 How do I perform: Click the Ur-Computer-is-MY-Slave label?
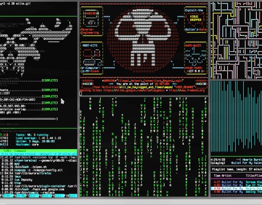(91, 69)
